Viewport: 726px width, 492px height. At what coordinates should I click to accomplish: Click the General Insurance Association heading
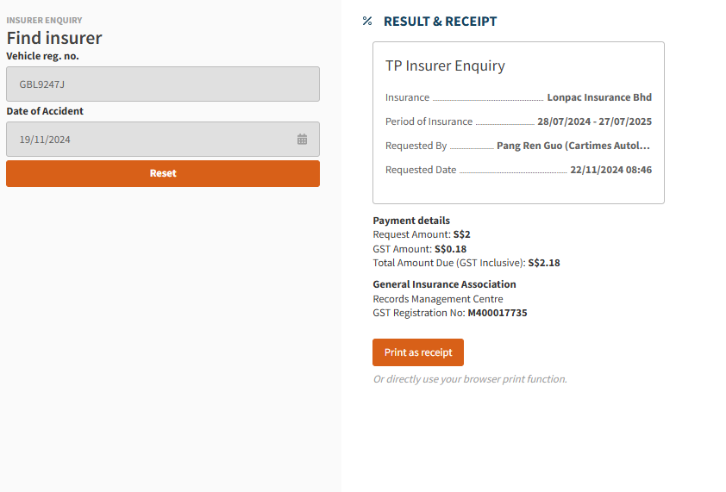click(x=444, y=284)
